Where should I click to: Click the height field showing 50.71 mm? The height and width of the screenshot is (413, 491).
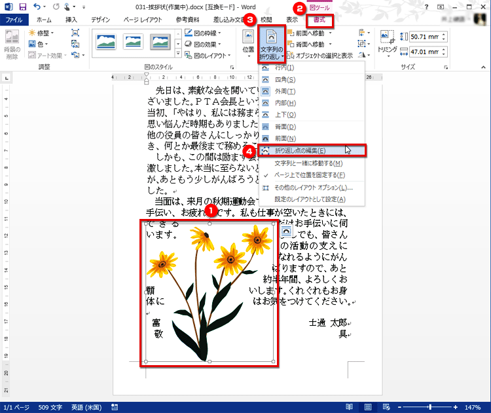(x=425, y=37)
